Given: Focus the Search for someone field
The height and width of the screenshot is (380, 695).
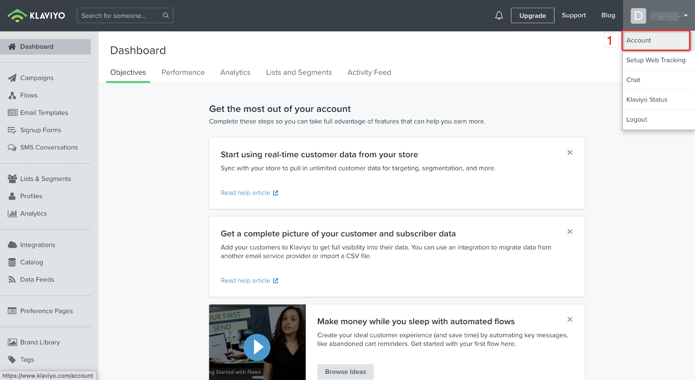Looking at the screenshot, I should tap(125, 16).
